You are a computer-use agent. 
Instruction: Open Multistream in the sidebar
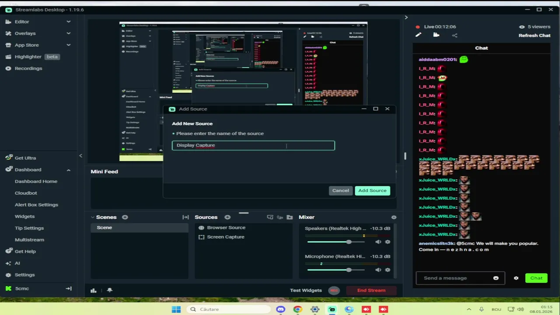pyautogui.click(x=29, y=240)
